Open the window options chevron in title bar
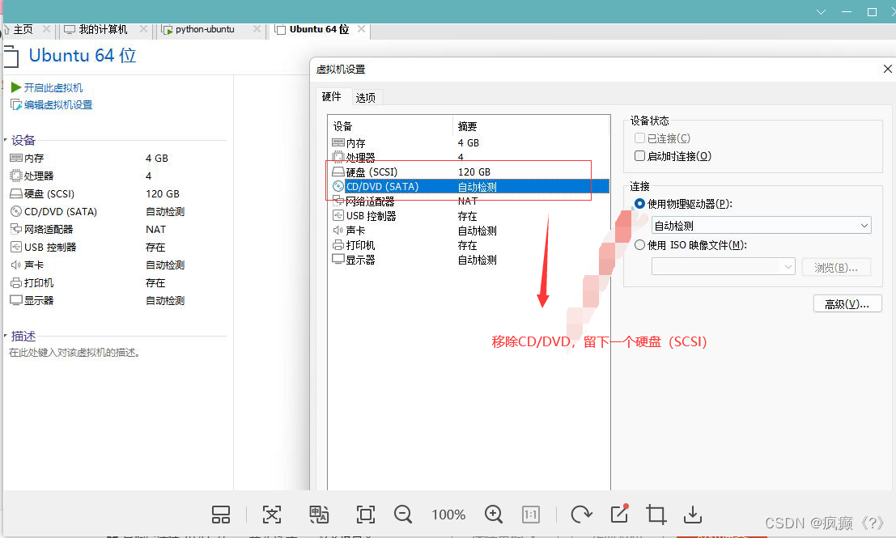The width and height of the screenshot is (896, 538). pyautogui.click(x=822, y=12)
